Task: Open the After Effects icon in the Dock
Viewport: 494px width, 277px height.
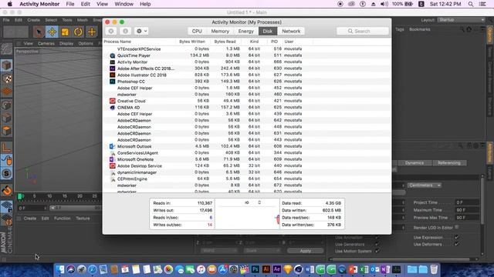Action: coord(277,269)
